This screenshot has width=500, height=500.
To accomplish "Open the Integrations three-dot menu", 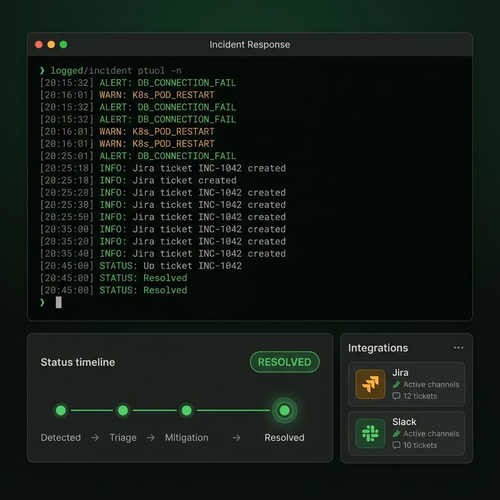I will (x=458, y=348).
